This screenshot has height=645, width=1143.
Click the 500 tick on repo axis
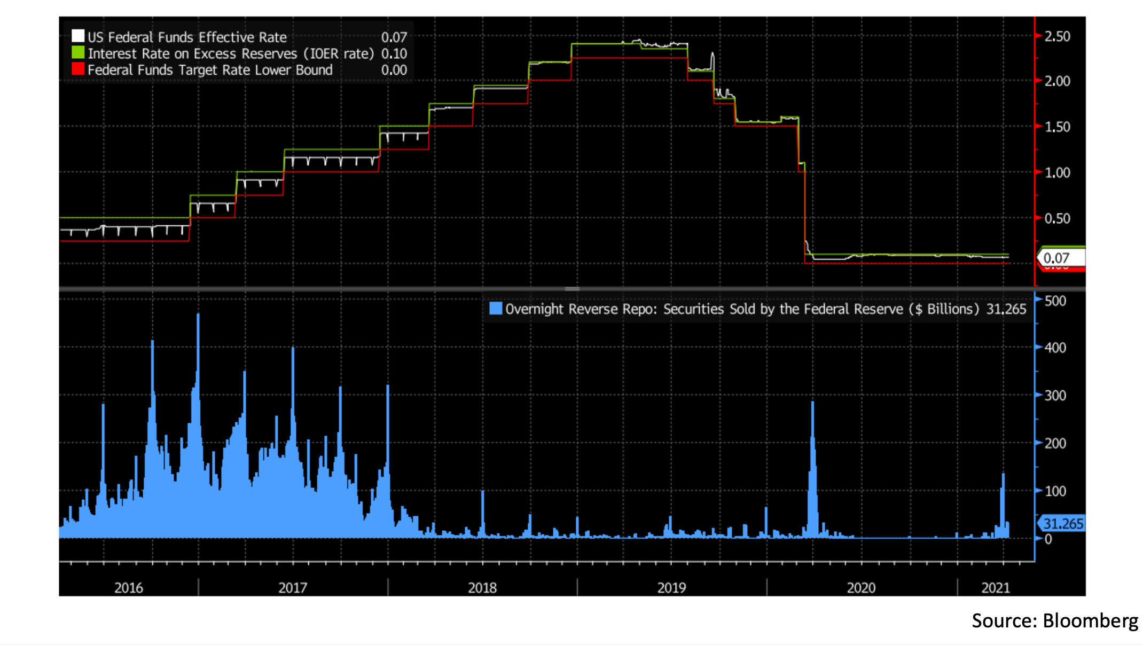(x=1055, y=301)
